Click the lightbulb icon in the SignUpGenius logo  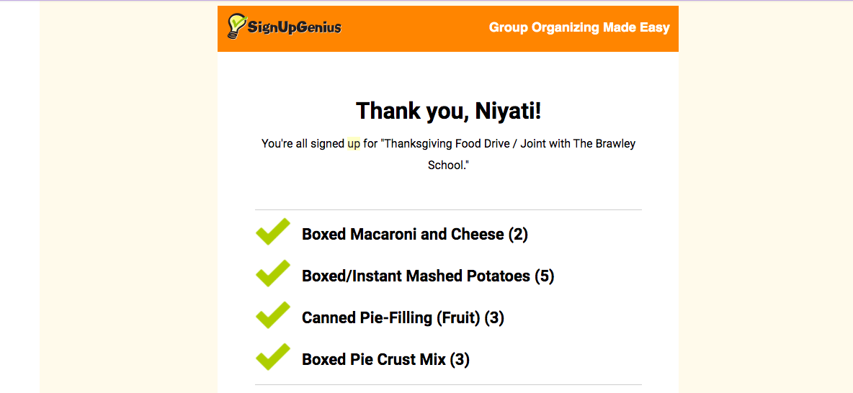click(236, 27)
